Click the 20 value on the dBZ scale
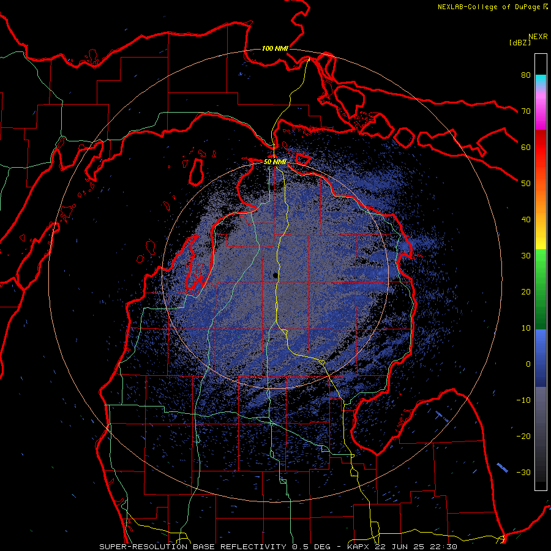 click(x=526, y=291)
